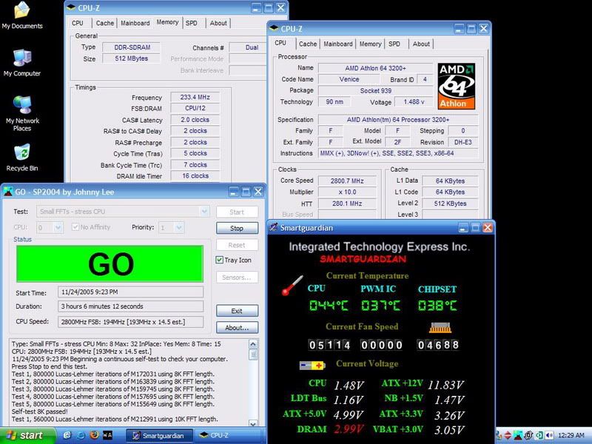Switch to Memory tab in front CPU-Z

click(x=370, y=44)
